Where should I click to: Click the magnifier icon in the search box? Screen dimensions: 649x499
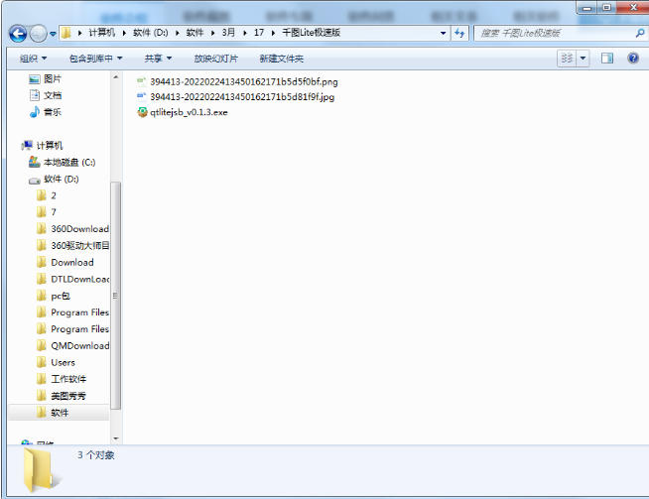pyautogui.click(x=640, y=33)
